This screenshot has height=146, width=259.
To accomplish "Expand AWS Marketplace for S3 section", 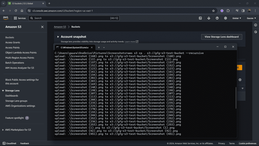I will coord(3,130).
